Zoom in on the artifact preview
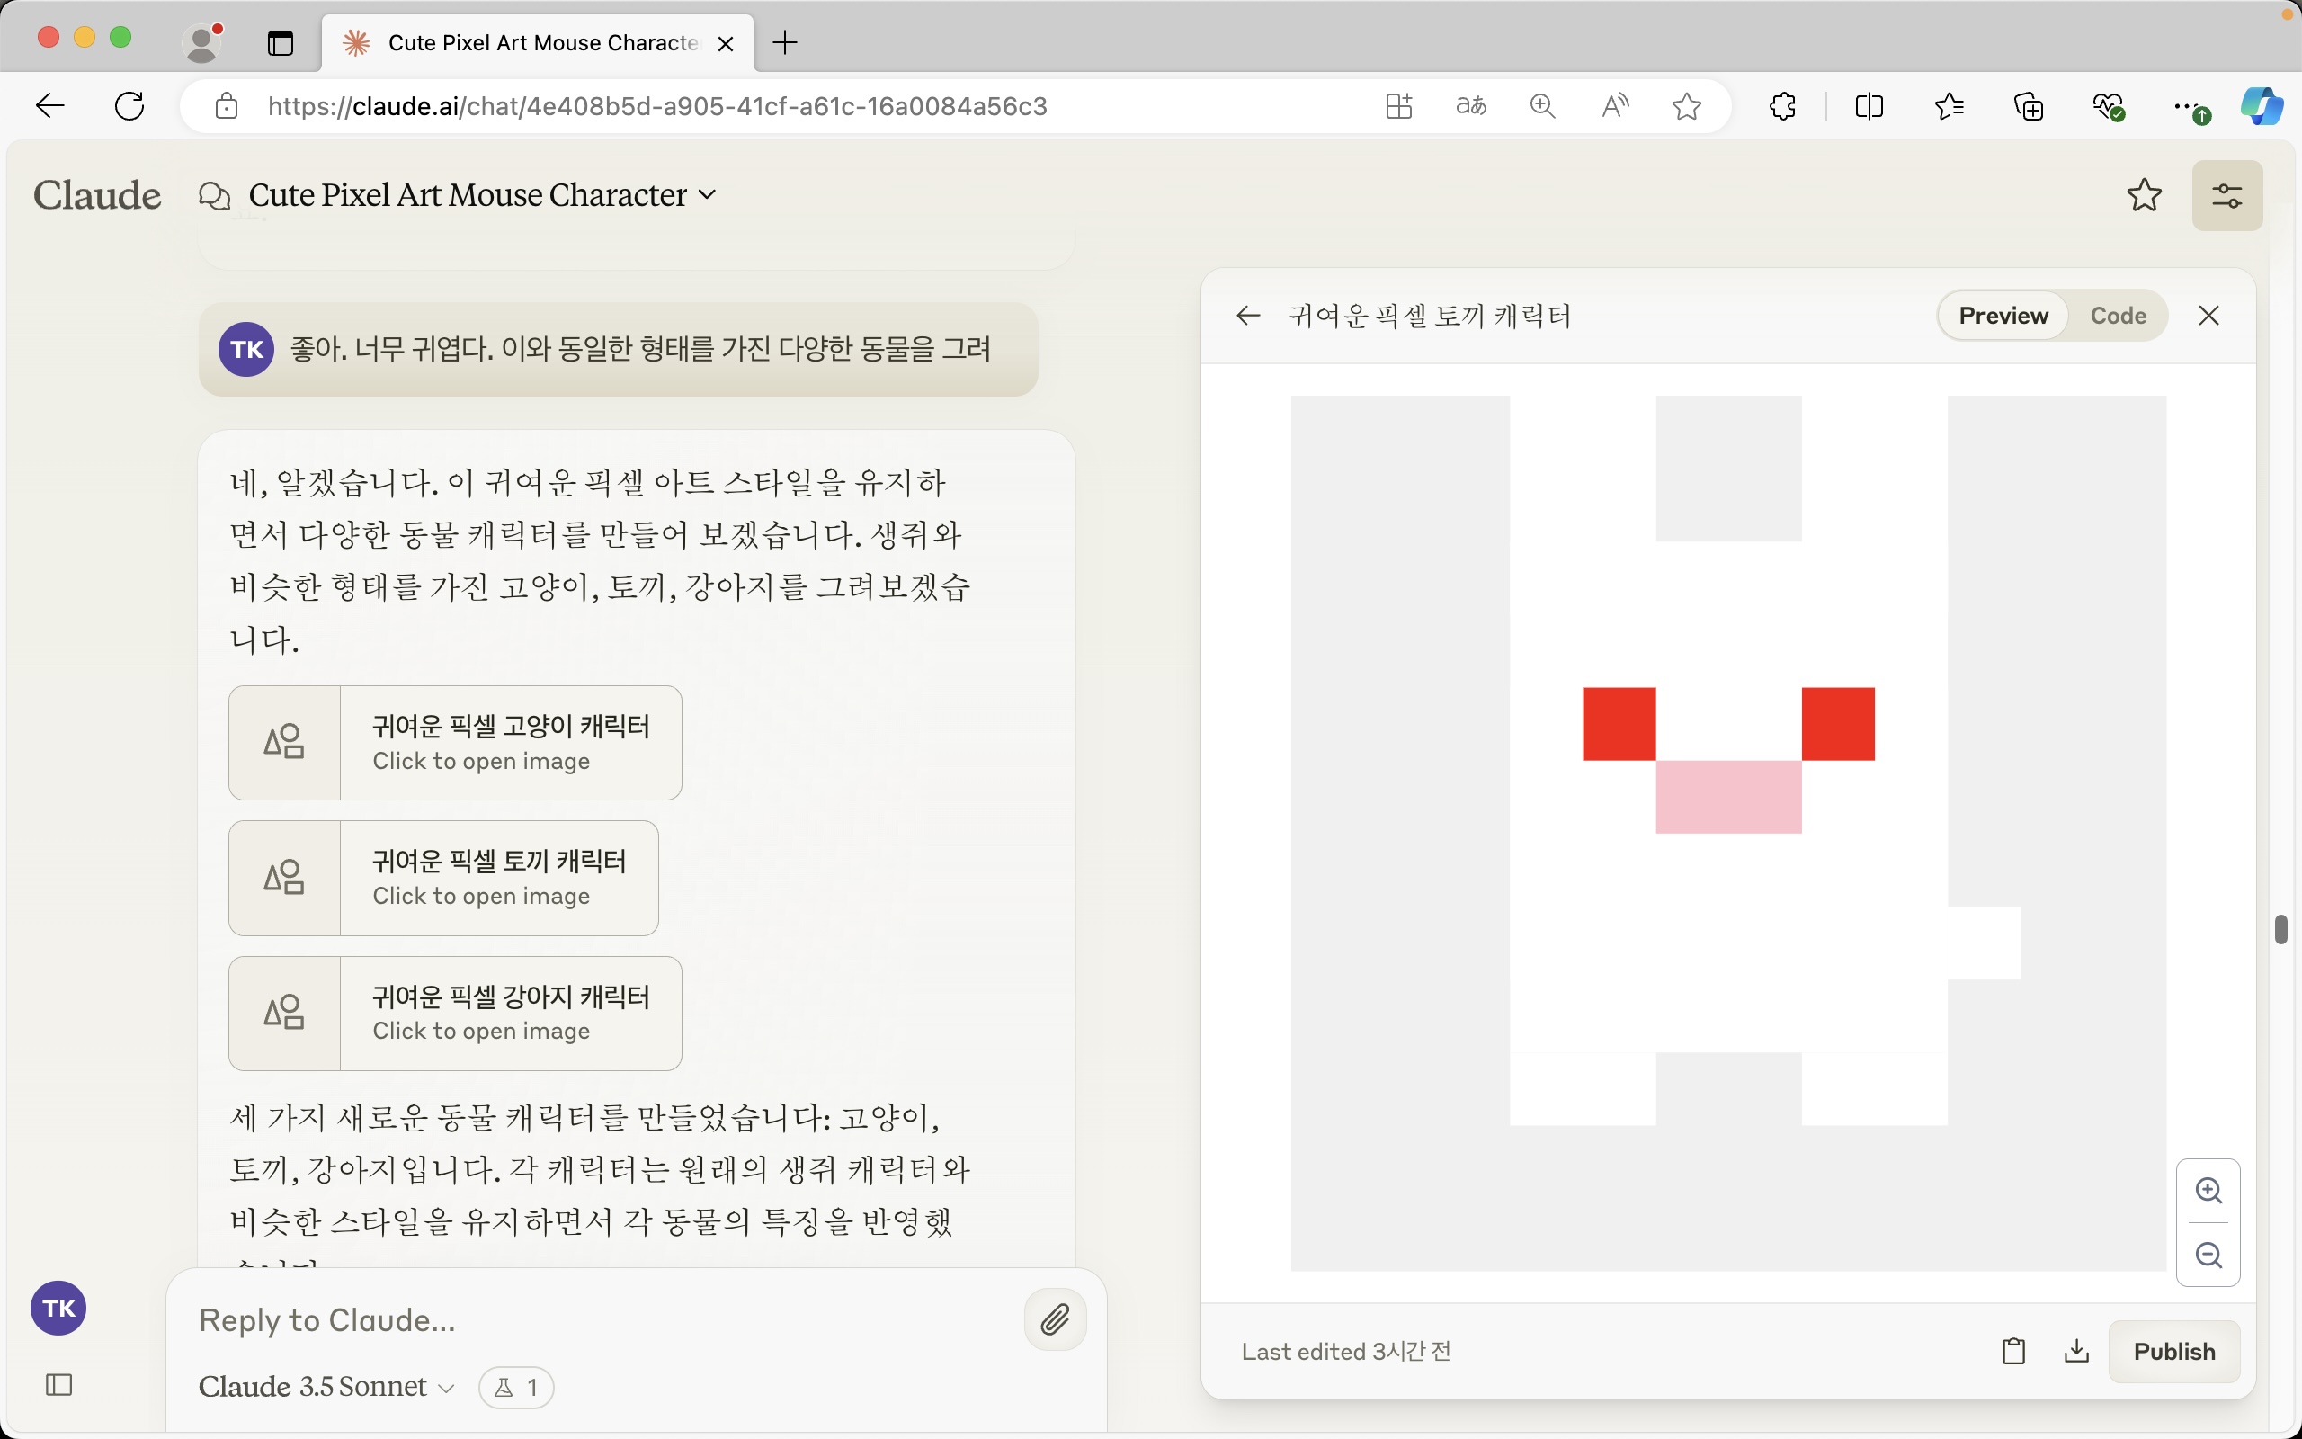 (x=2208, y=1191)
